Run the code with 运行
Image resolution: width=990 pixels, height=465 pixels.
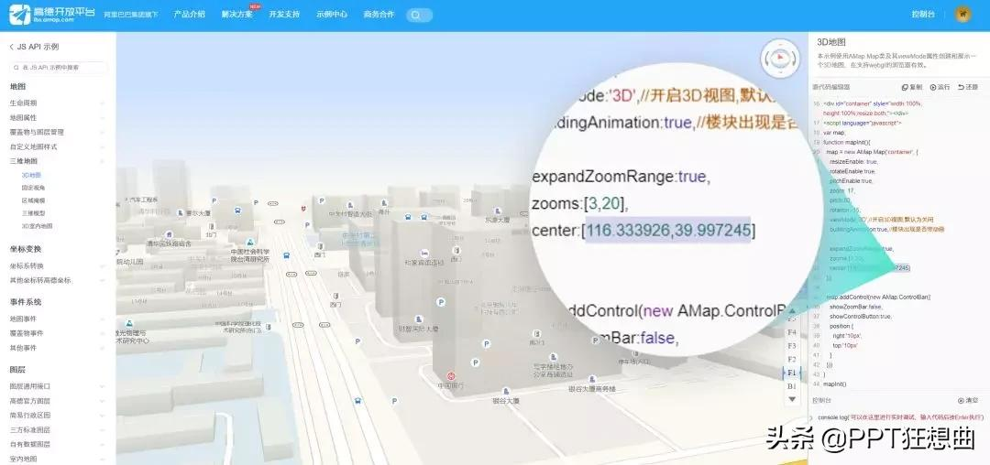pos(940,87)
